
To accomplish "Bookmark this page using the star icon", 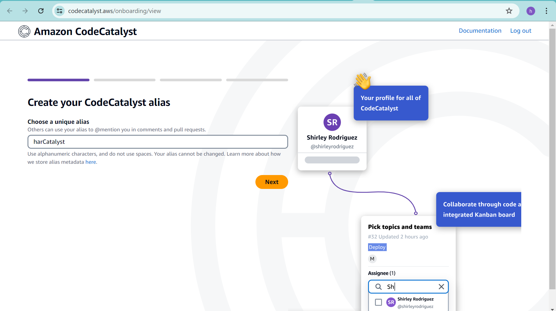I will point(509,11).
